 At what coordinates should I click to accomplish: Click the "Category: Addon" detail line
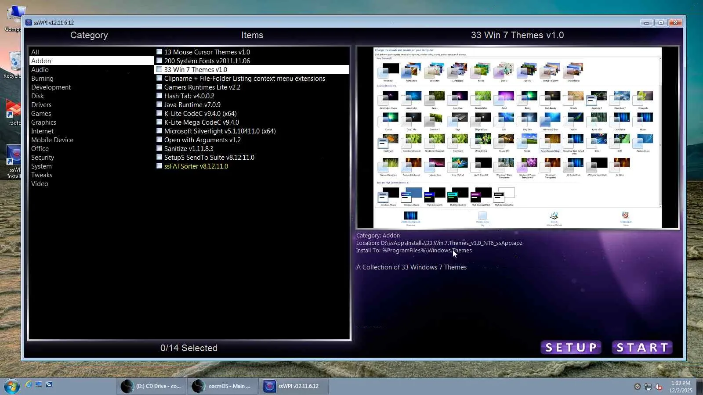(x=378, y=236)
